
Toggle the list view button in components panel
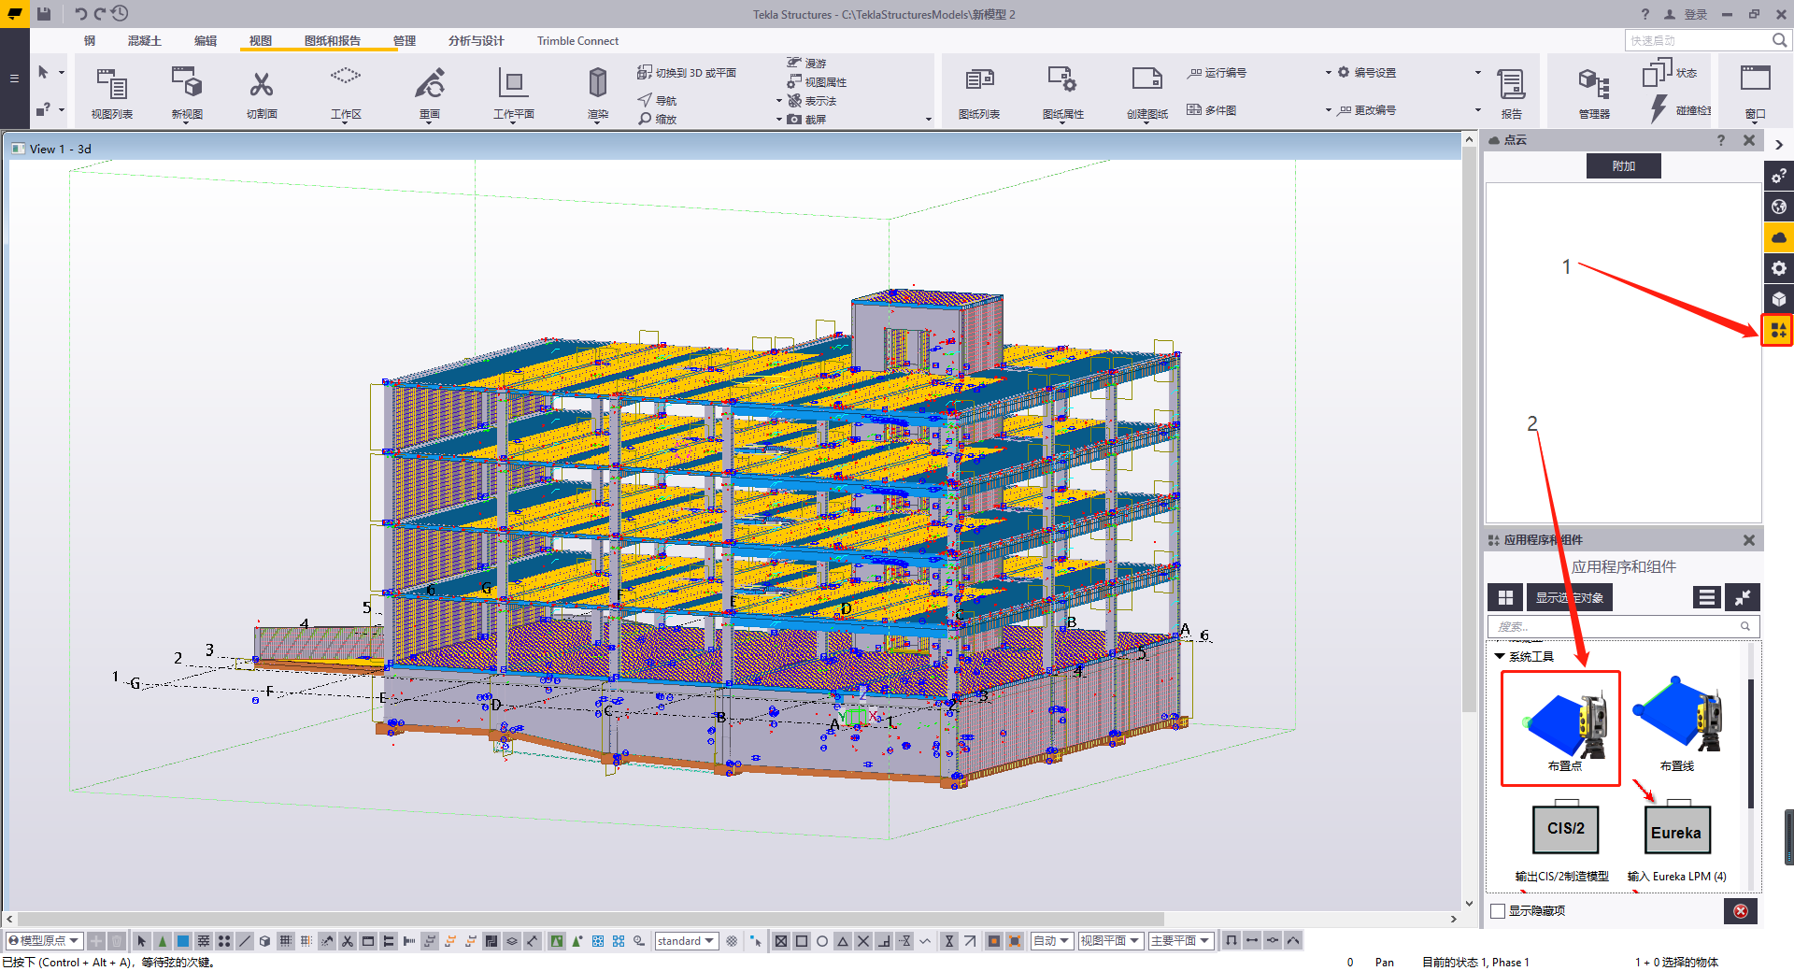(1707, 597)
